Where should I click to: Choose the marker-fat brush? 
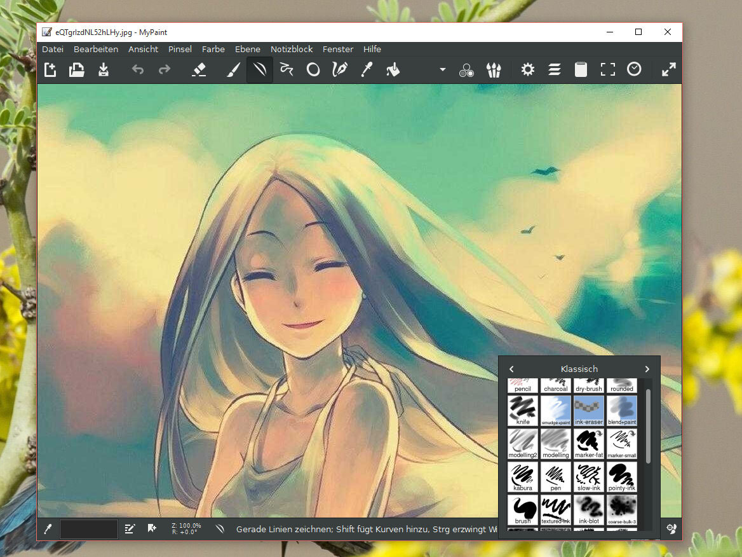point(589,444)
